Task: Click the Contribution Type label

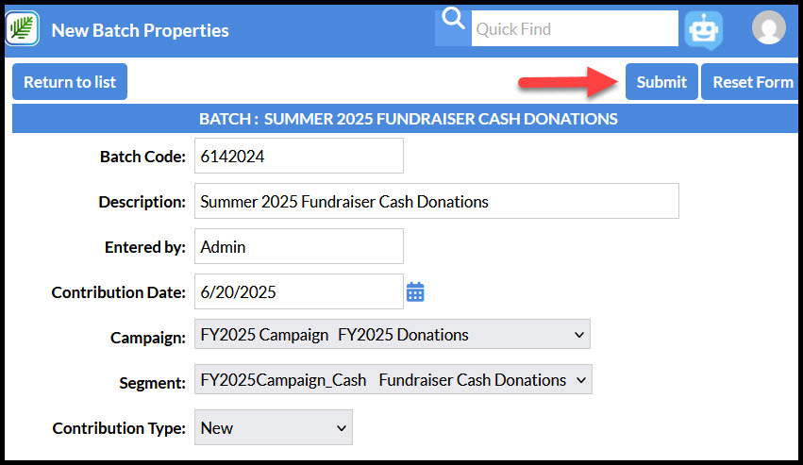Action: 119,428
